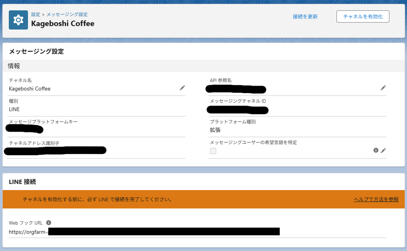The width and height of the screenshot is (407, 251).
Task: Click the チャネルアドレス識別子 label
Action: [34, 143]
